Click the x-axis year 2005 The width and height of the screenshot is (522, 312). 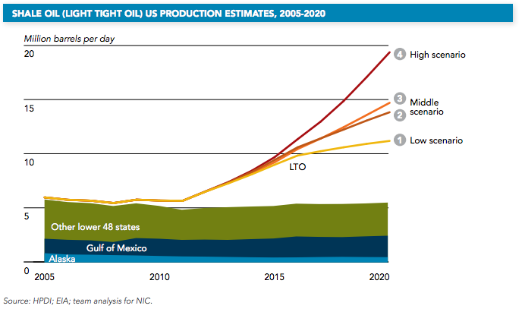pos(44,277)
